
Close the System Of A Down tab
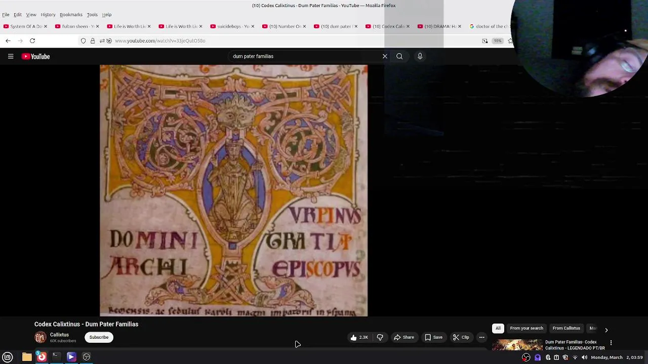pyautogui.click(x=45, y=26)
